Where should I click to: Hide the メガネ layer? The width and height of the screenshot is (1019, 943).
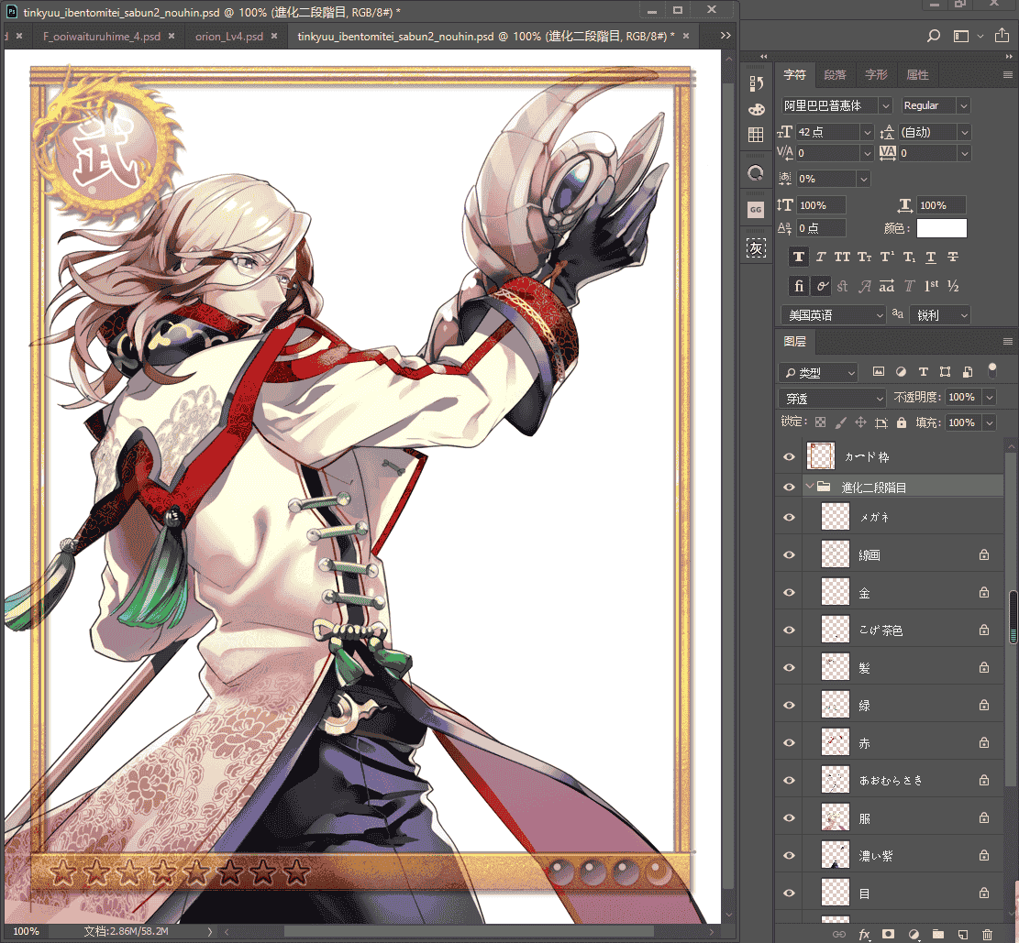(789, 518)
